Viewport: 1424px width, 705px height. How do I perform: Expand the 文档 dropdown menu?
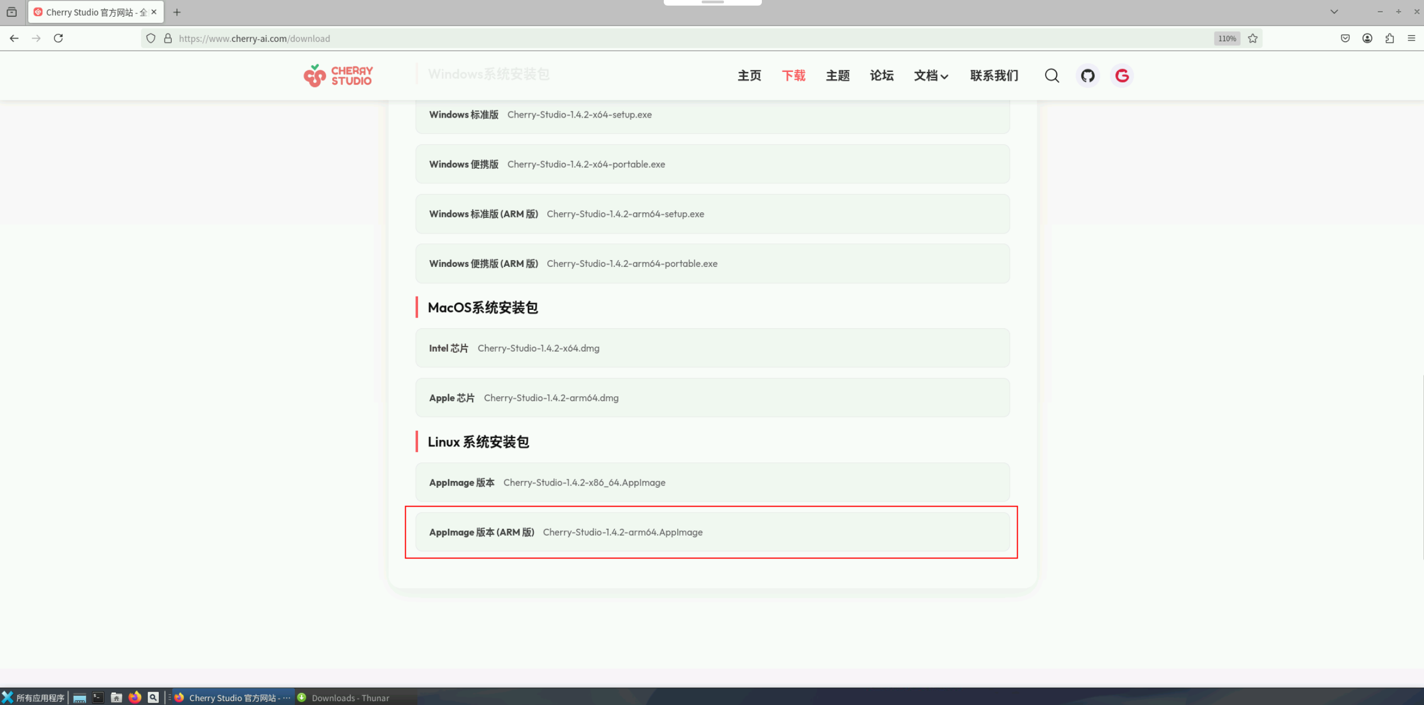[931, 76]
